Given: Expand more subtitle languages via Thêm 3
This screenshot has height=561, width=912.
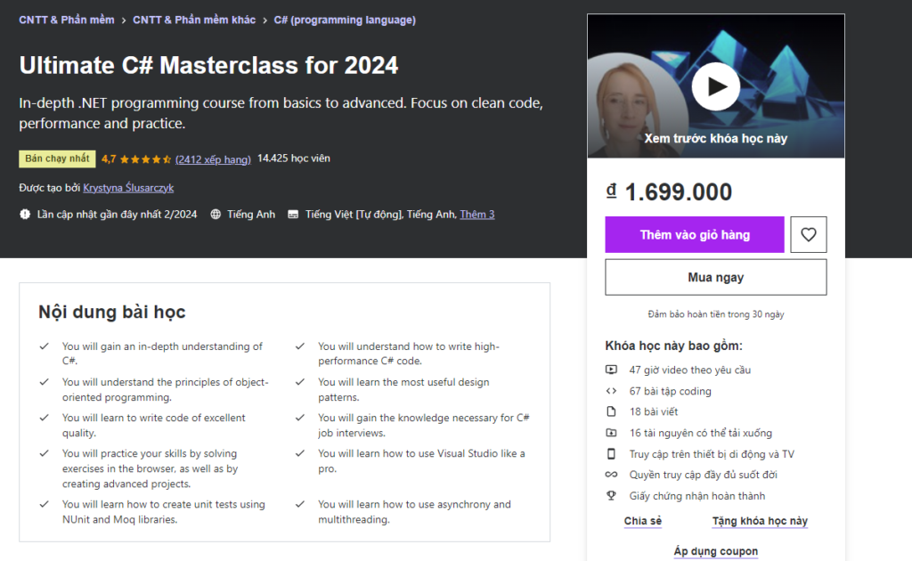Looking at the screenshot, I should point(476,215).
